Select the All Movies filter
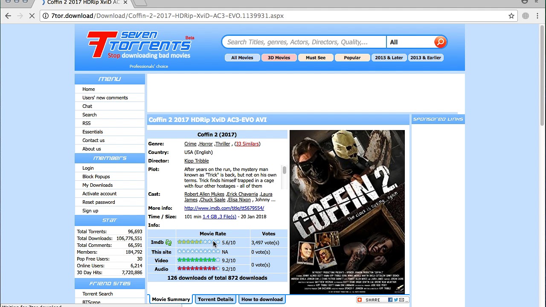546x307 pixels. coord(242,58)
